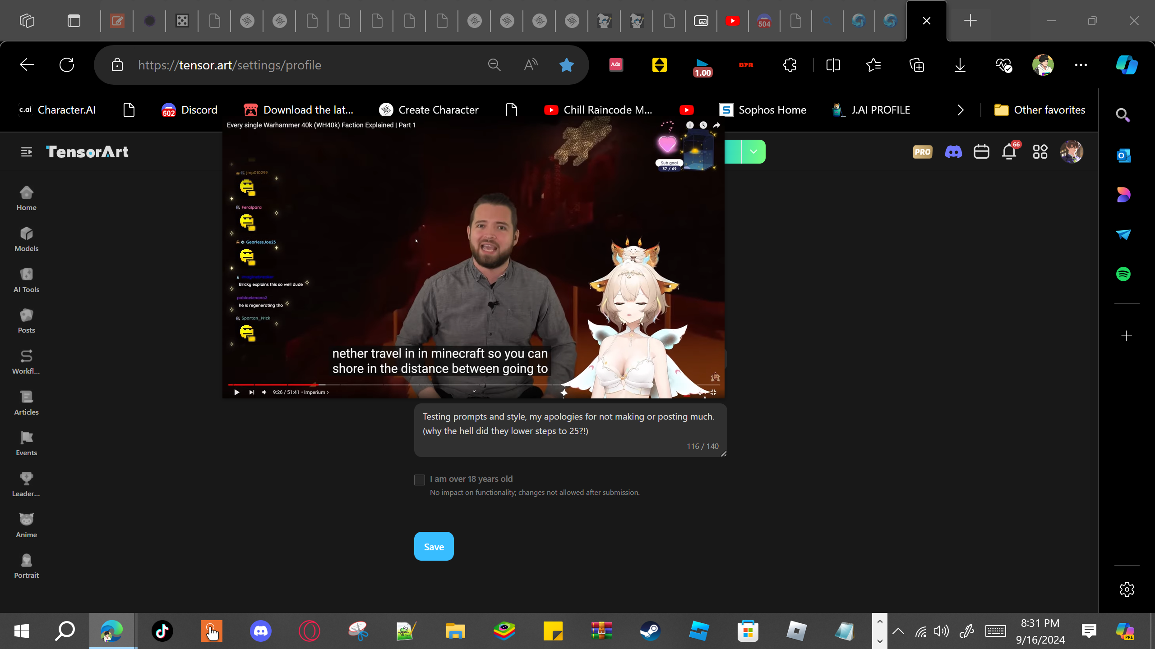
Task: Open Models in the TensorArt sidebar
Action: [26, 239]
